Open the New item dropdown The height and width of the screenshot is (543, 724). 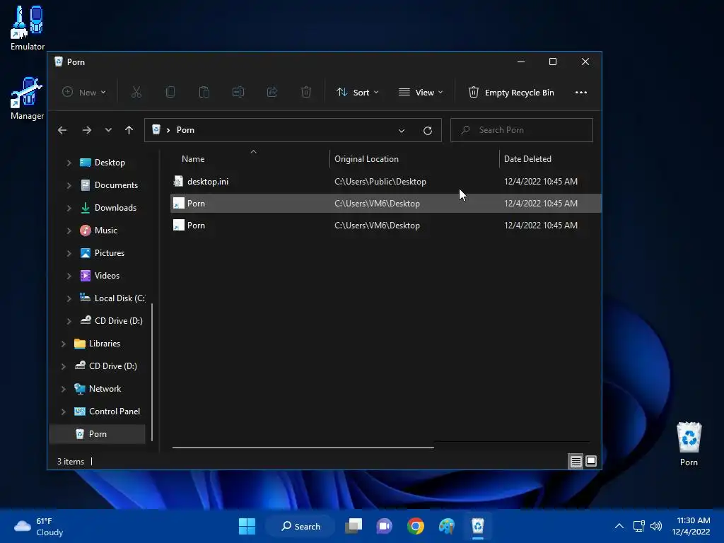point(84,93)
